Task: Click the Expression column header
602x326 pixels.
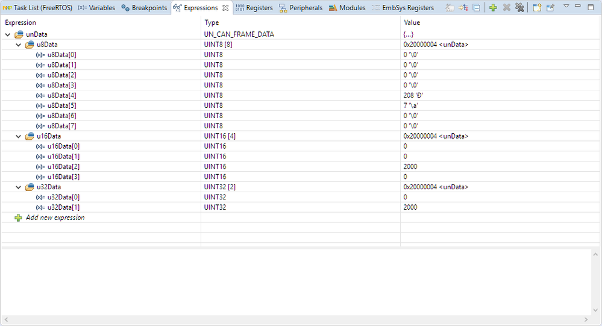Action: 20,23
